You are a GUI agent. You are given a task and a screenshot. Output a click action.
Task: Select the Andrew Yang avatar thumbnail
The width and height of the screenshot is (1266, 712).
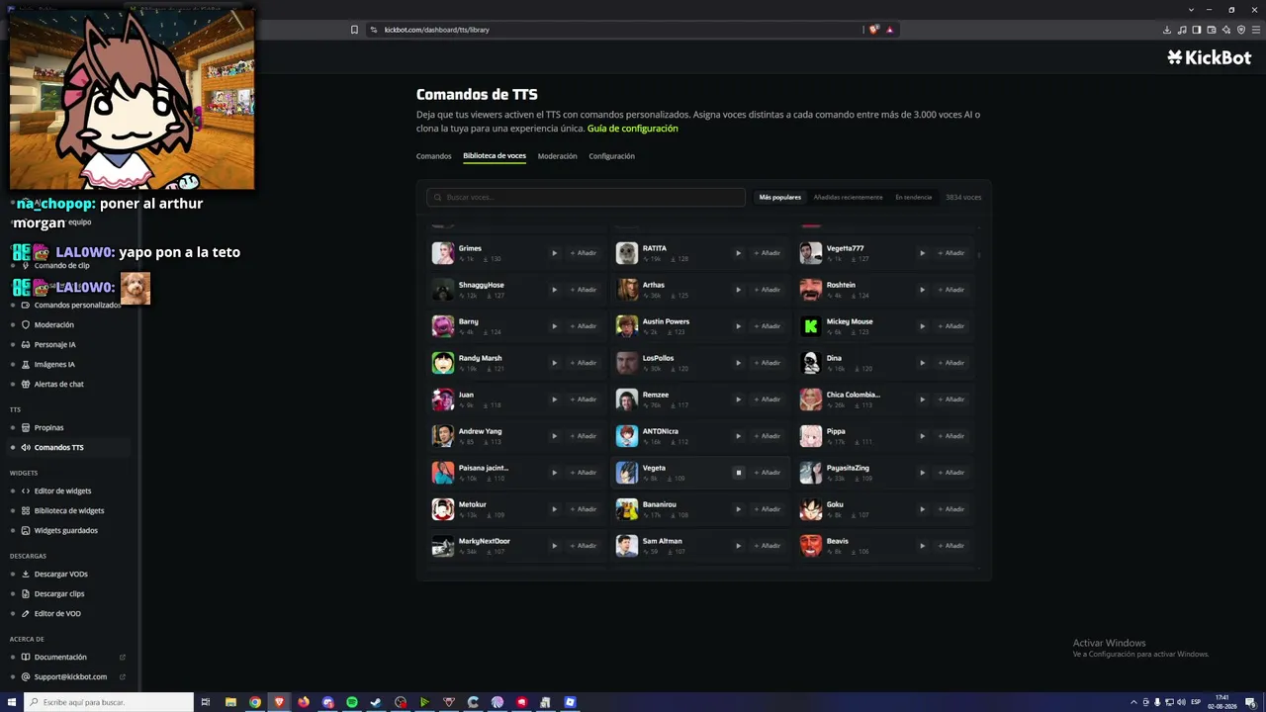point(443,436)
